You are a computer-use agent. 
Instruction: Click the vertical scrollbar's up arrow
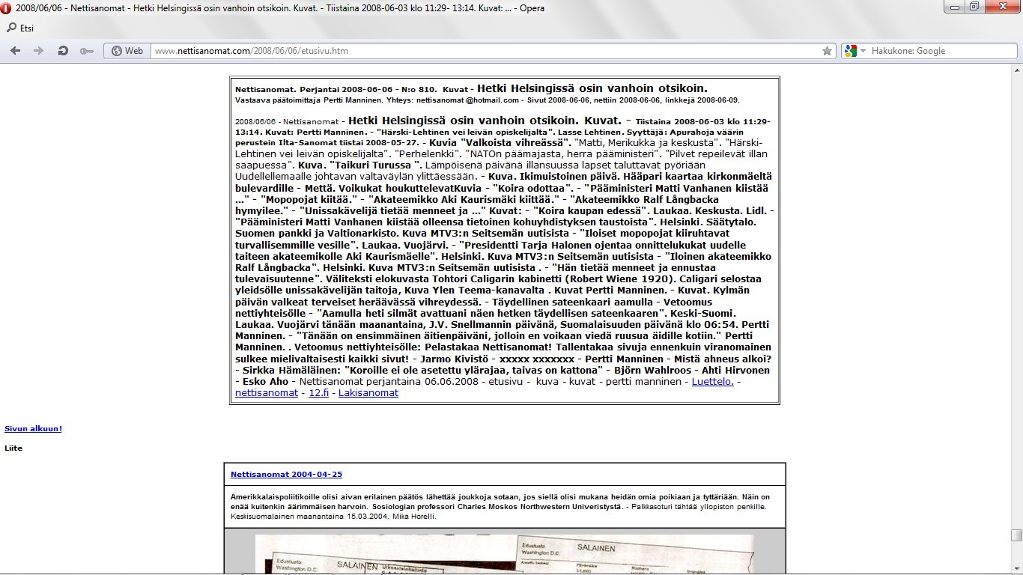(x=1016, y=69)
